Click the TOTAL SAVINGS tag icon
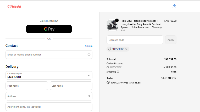 108,82
